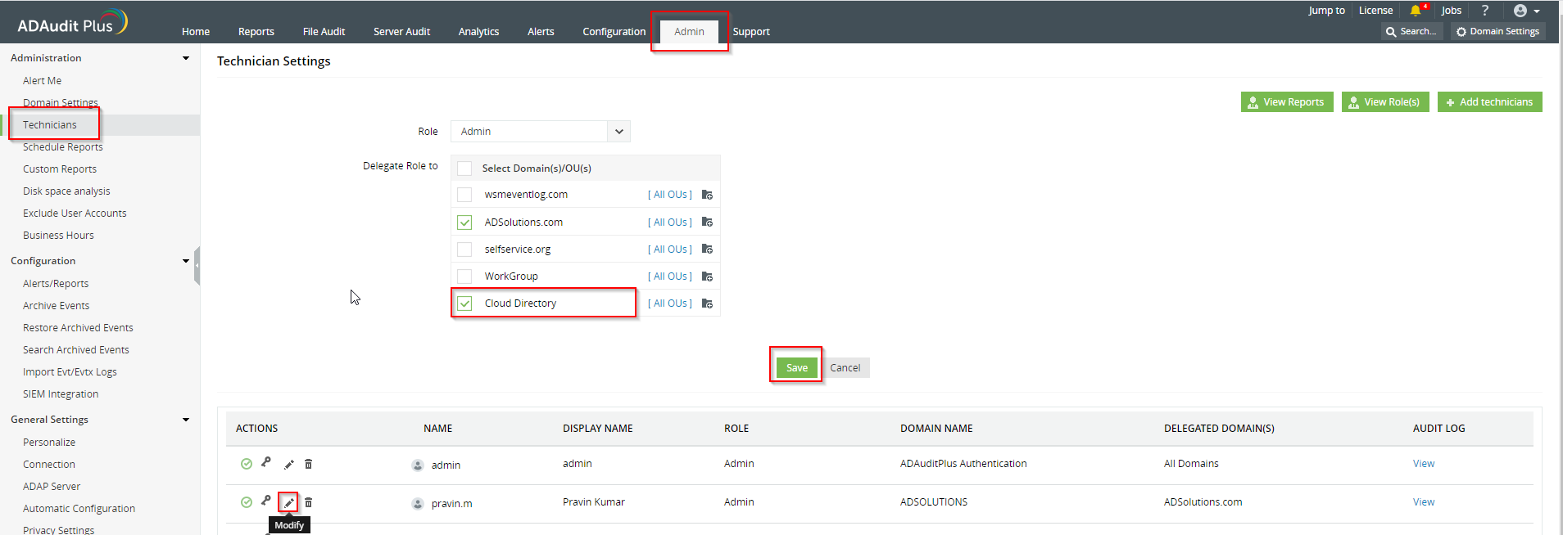This screenshot has height=535, width=1563.
Task: Open Custom Reports in sidebar
Action: 60,169
